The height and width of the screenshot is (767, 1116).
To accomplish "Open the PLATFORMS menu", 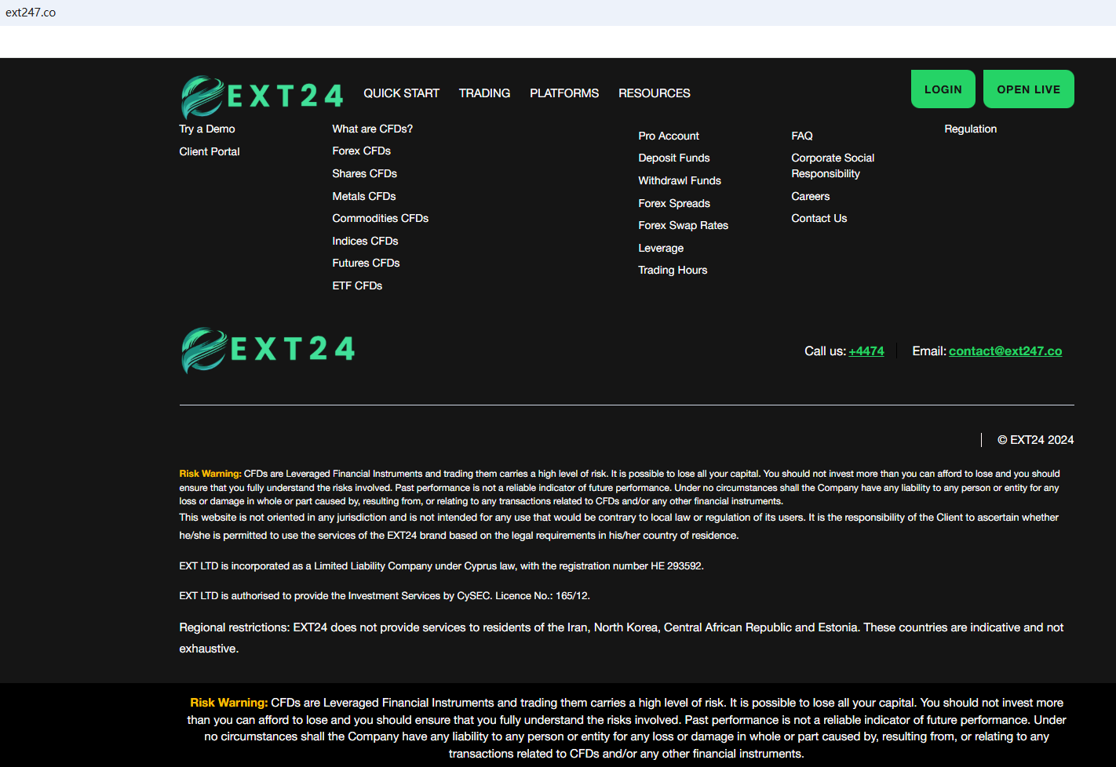I will [x=564, y=93].
